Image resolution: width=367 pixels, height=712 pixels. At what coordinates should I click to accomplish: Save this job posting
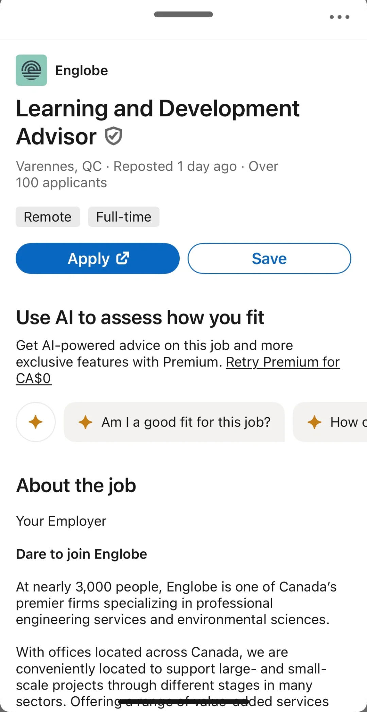pos(269,259)
